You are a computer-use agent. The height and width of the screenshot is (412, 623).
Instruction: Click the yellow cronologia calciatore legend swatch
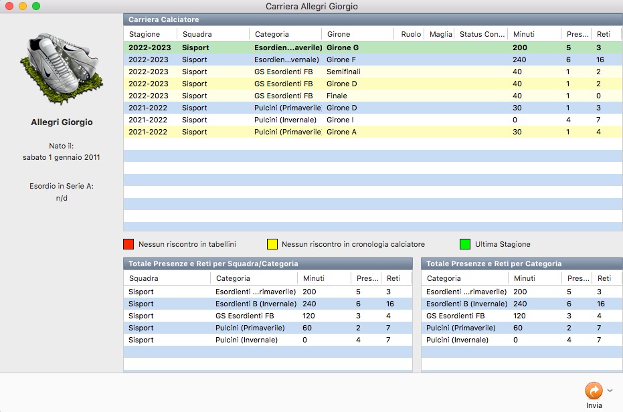click(x=272, y=244)
